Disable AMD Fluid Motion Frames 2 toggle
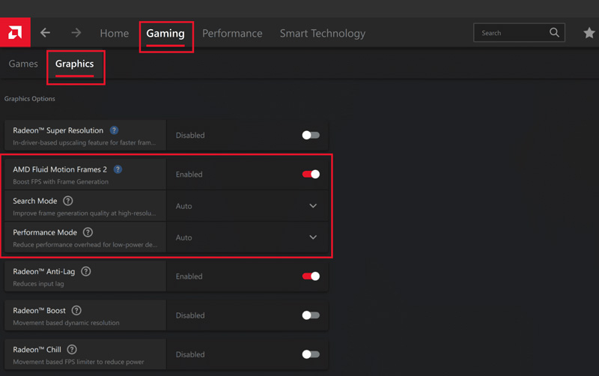 click(311, 175)
